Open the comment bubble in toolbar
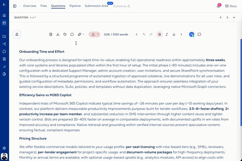Image resolution: width=242 pixels, height=161 pixels. click(72, 34)
